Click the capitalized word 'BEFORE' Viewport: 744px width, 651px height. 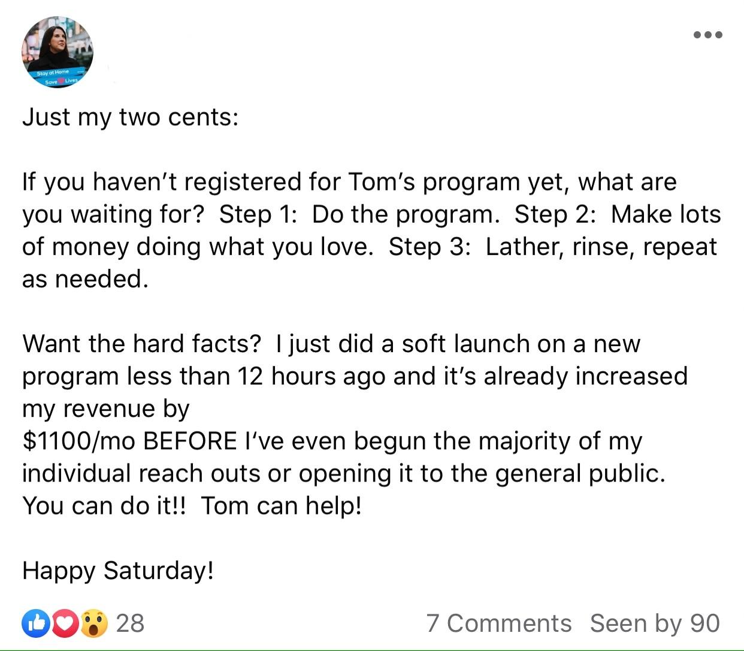tap(190, 441)
